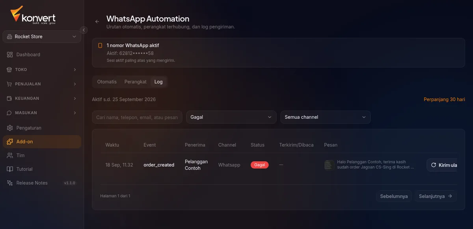Click the 1 nomor WhatsApp aktif heading
The height and width of the screenshot is (229, 473).
coord(133,46)
